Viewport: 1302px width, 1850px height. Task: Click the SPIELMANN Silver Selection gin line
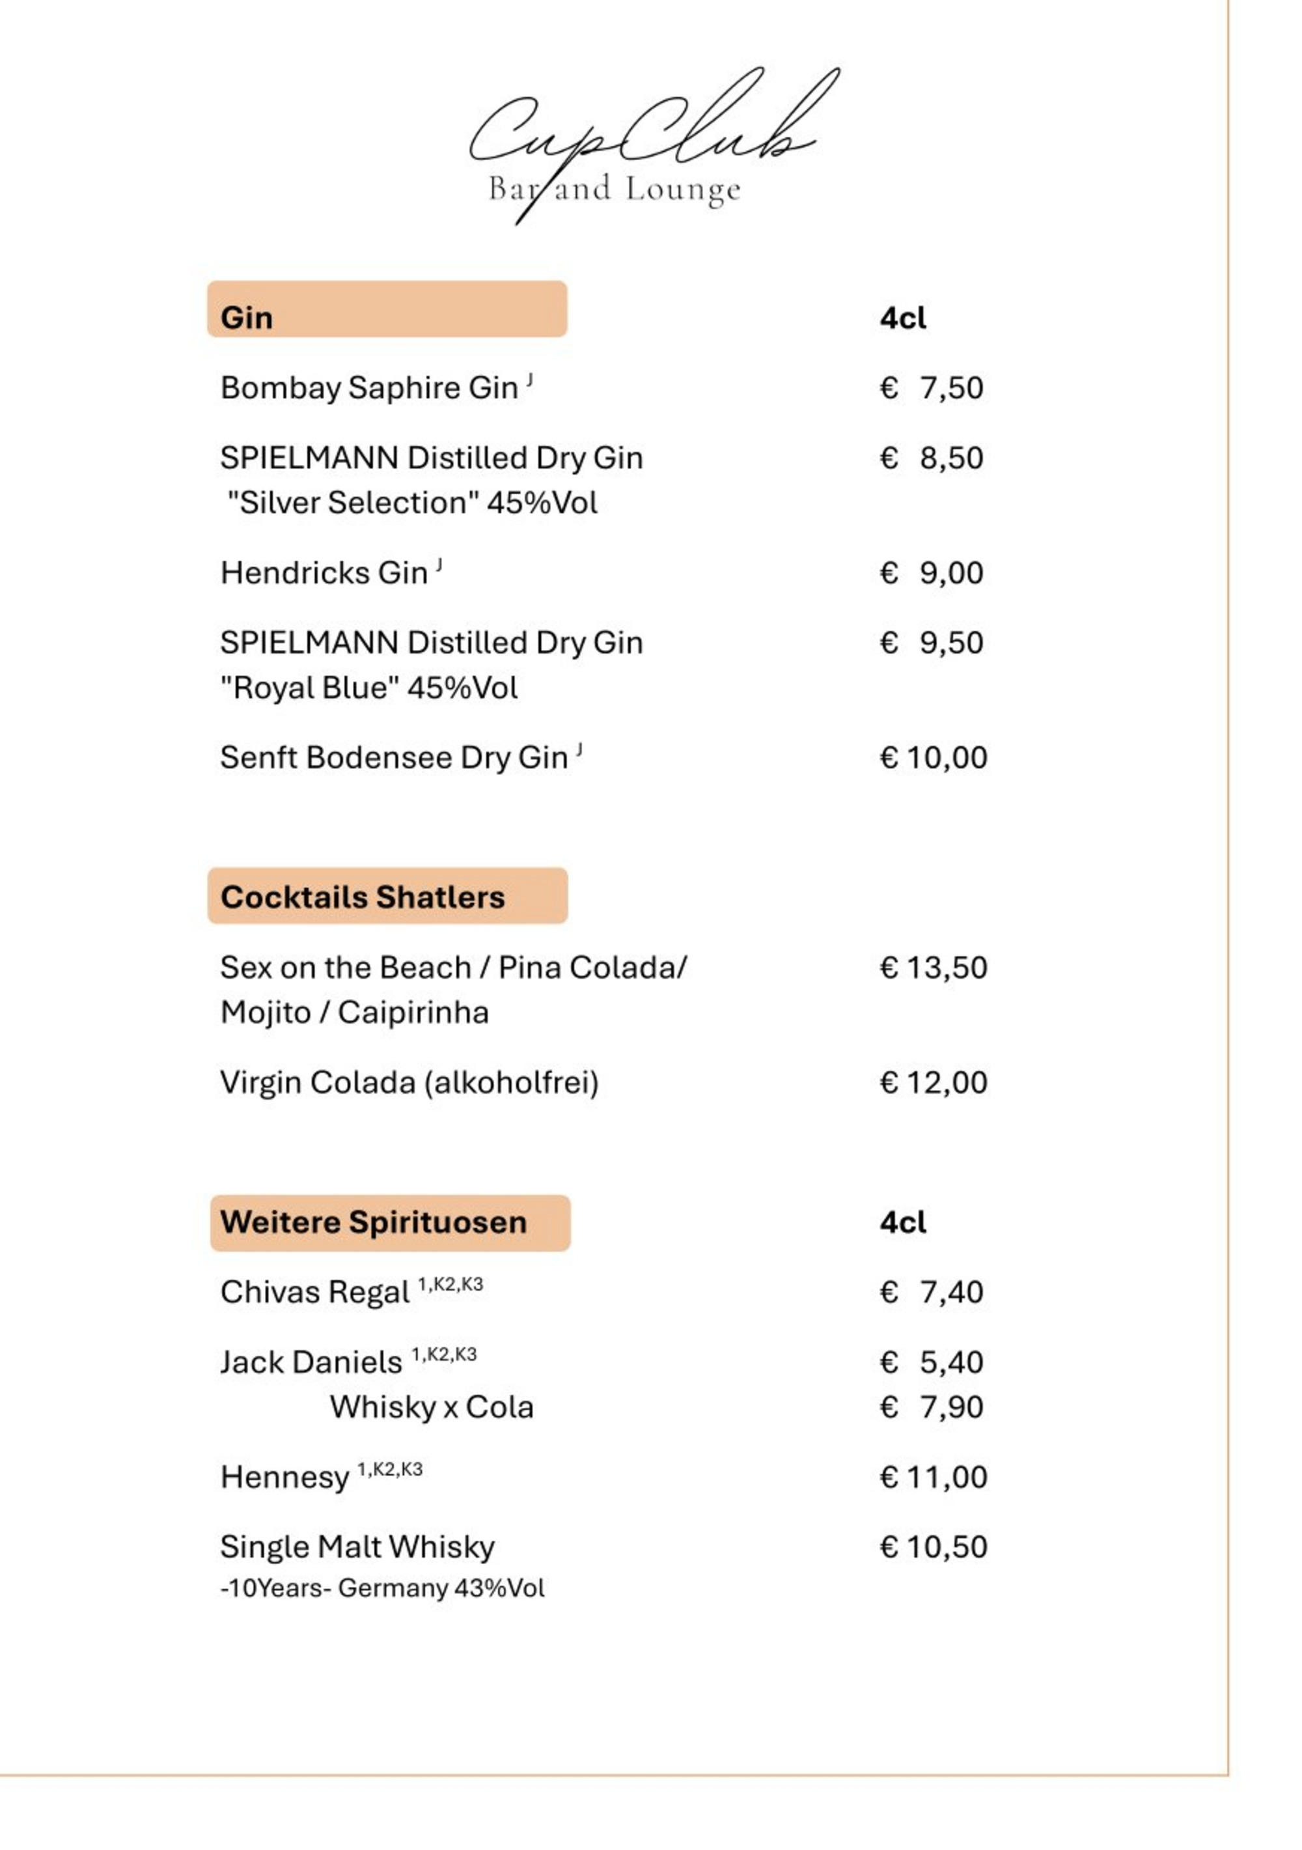(432, 480)
